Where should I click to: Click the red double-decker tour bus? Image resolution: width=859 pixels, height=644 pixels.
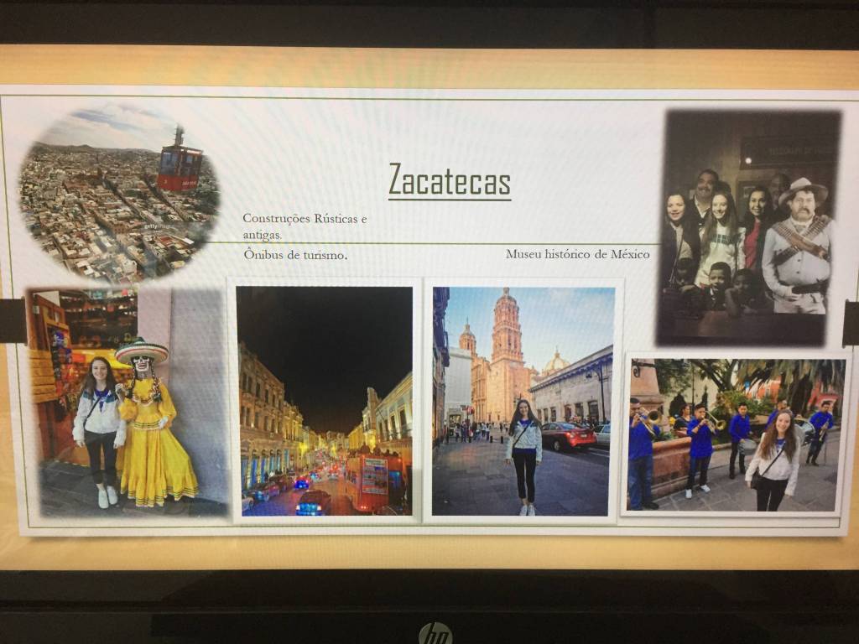click(x=373, y=481)
